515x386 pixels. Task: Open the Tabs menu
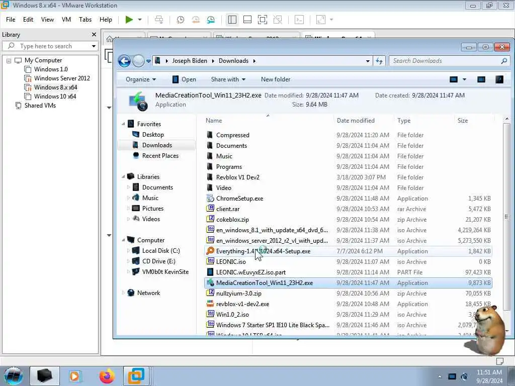pos(85,20)
